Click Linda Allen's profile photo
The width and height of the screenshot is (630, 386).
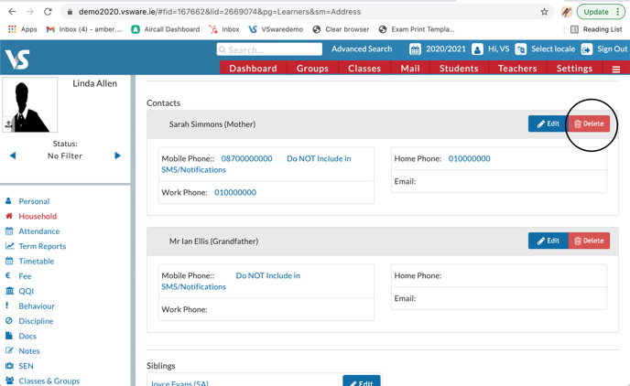[30, 104]
